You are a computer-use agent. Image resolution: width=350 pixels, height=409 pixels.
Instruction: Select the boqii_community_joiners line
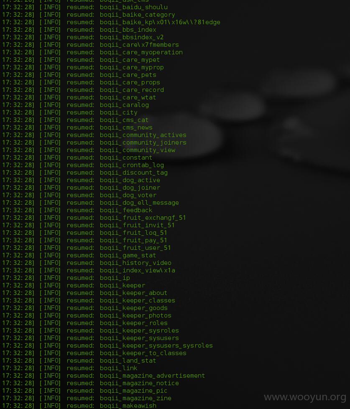coord(95,143)
